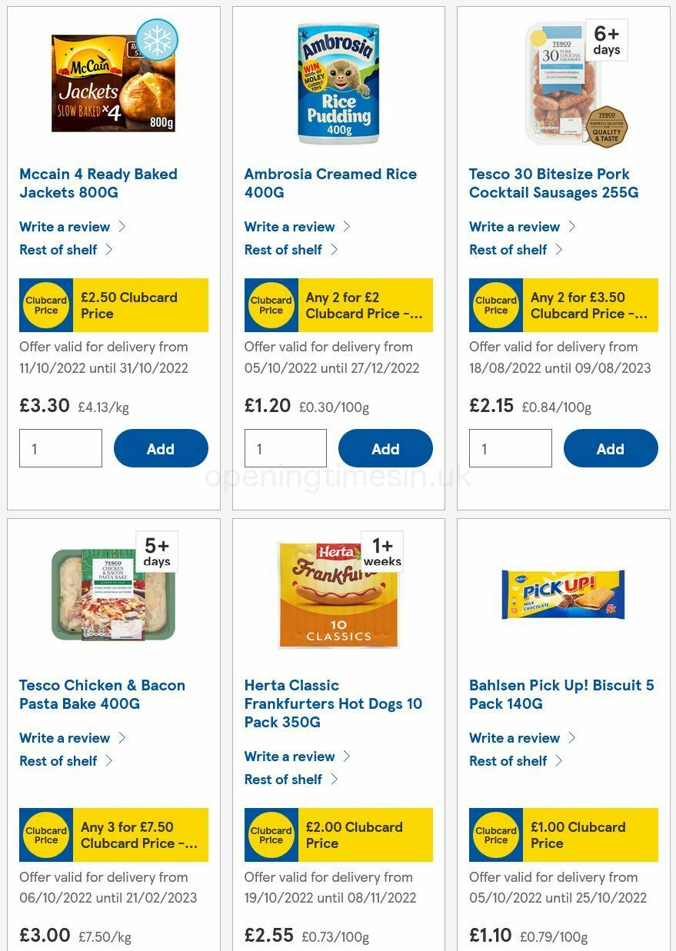Click the Clubcard Price logo on Herta hot dogs offer

coord(271,835)
